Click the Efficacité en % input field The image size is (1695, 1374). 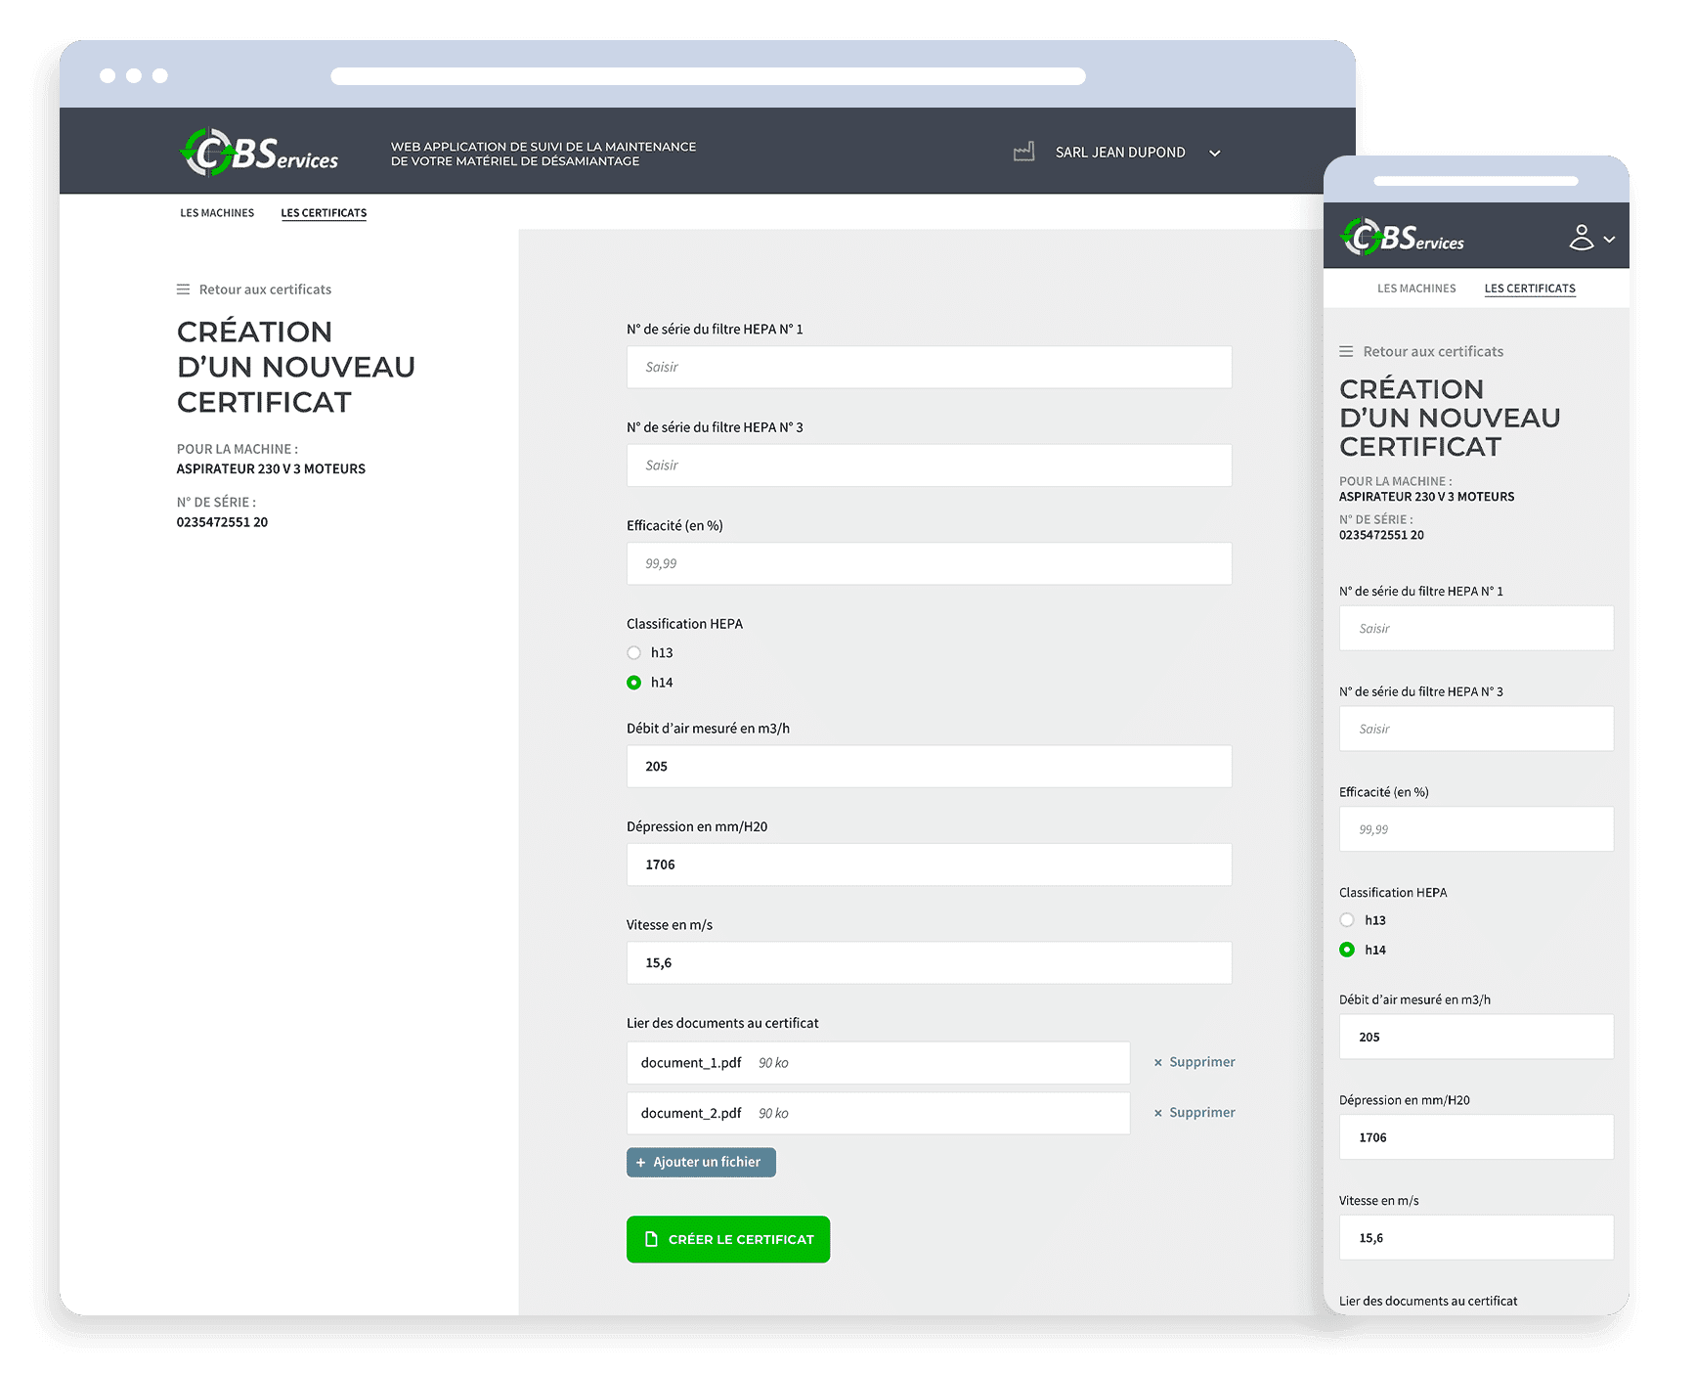[929, 563]
